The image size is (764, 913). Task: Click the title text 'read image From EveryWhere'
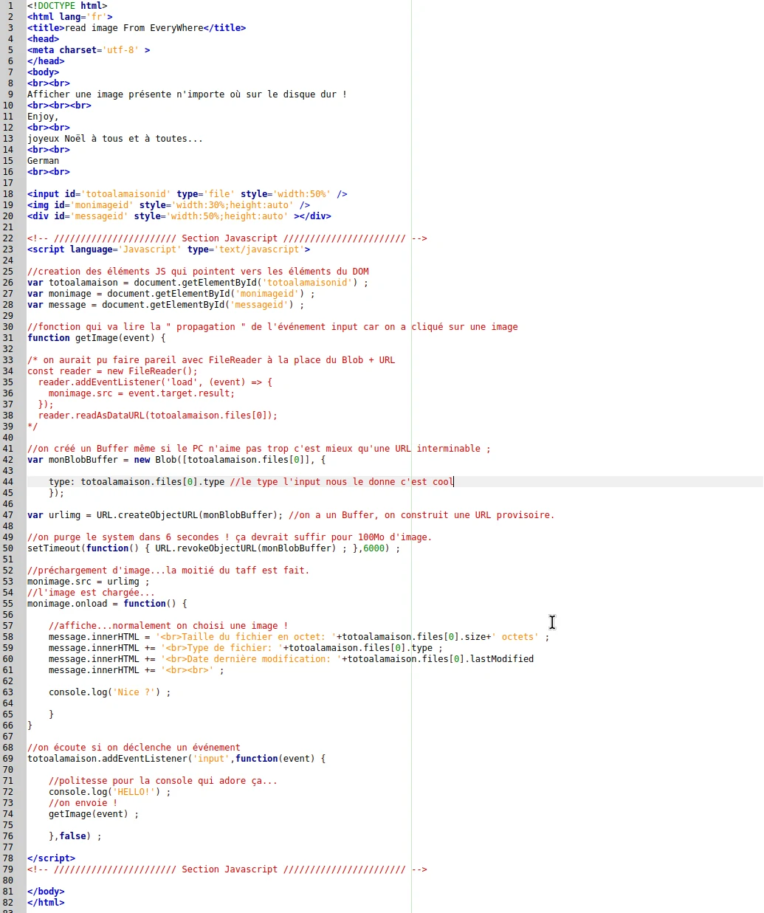[x=134, y=28]
